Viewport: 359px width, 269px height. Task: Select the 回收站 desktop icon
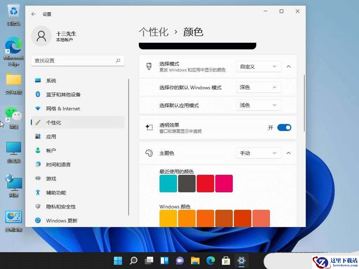(14, 15)
